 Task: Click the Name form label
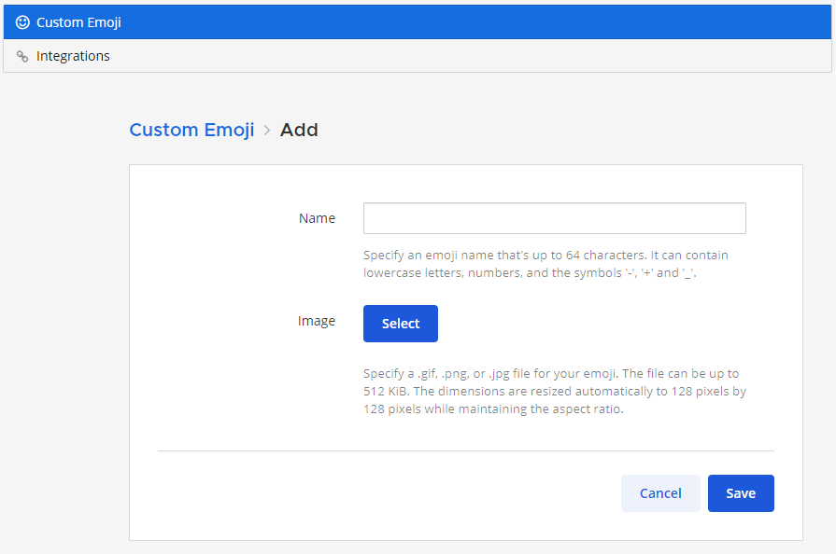click(317, 217)
